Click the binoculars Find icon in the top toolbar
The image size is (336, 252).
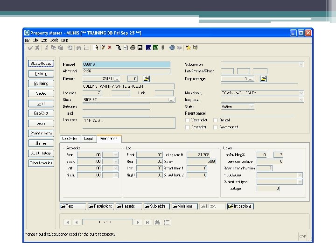tap(79, 48)
